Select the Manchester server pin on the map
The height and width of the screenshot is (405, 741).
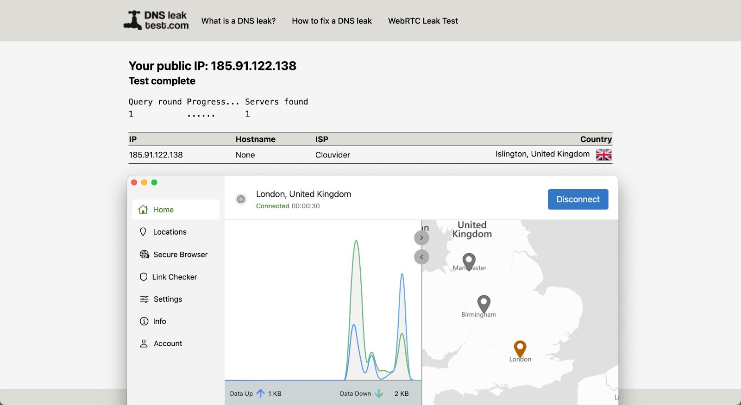(x=469, y=262)
